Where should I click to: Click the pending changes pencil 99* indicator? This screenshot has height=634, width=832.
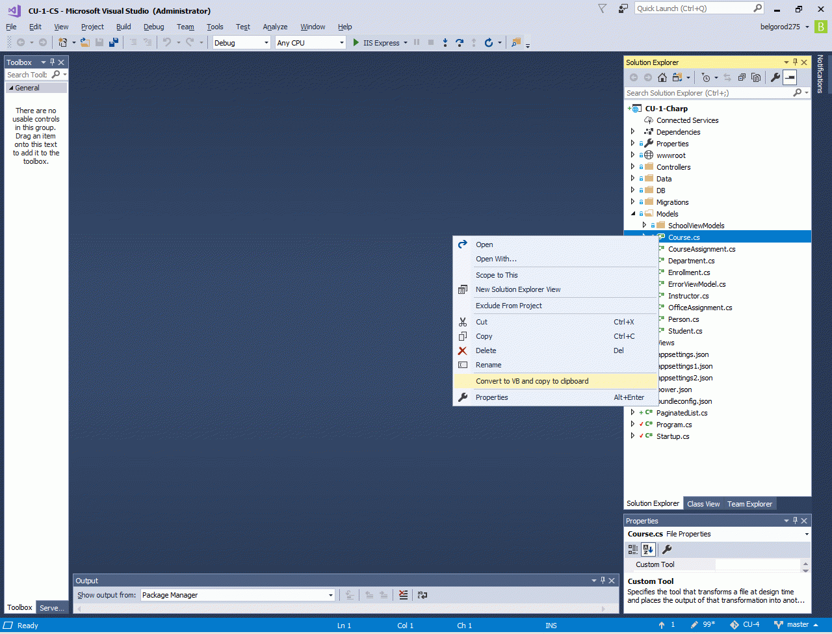tap(703, 625)
